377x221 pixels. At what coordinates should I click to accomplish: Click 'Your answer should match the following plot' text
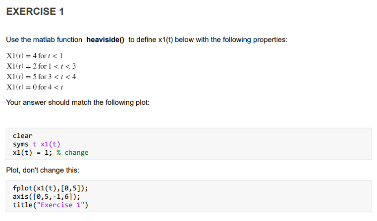pyautogui.click(x=78, y=102)
